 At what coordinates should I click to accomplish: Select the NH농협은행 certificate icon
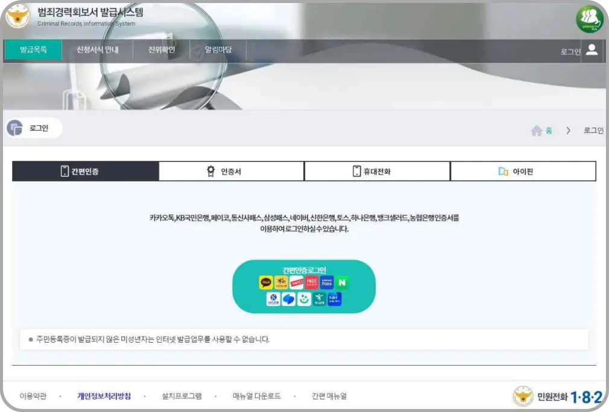(x=335, y=299)
